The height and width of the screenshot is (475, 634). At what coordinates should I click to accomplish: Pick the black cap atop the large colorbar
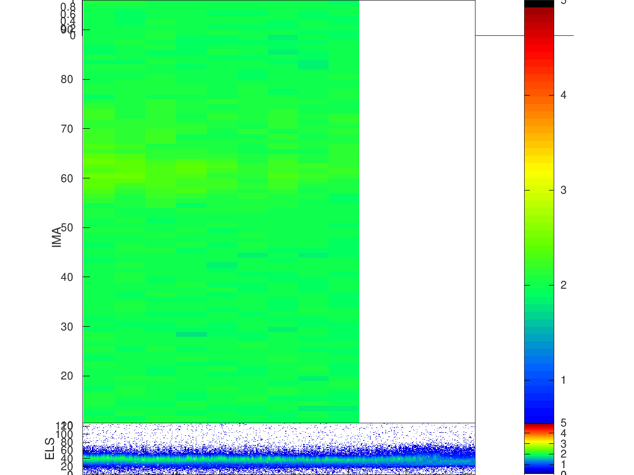539,4
